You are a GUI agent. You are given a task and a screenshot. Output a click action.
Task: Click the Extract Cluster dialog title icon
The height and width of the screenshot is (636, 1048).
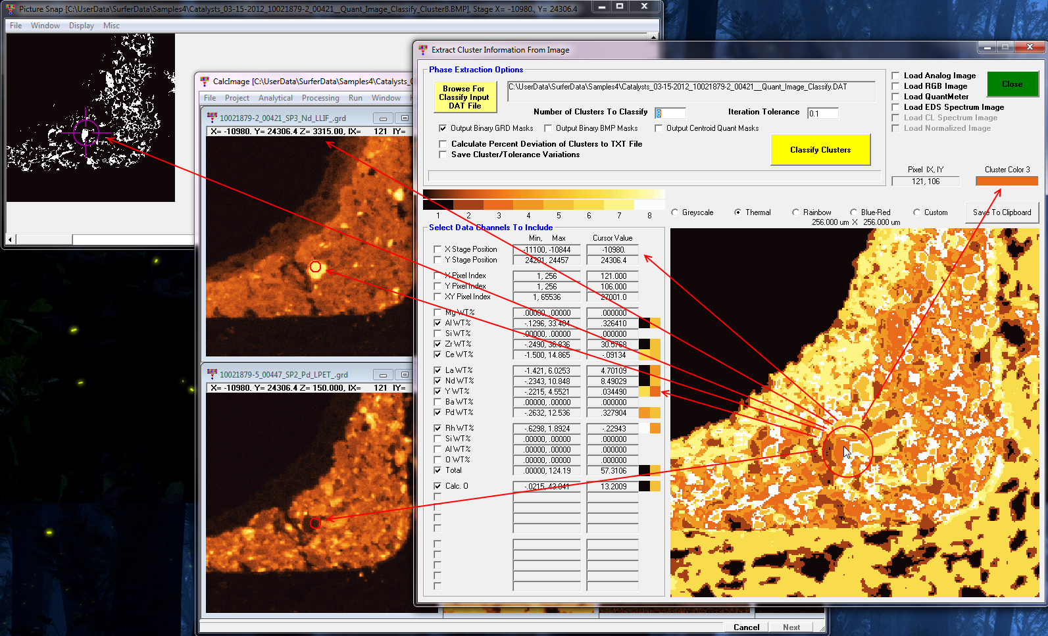423,49
